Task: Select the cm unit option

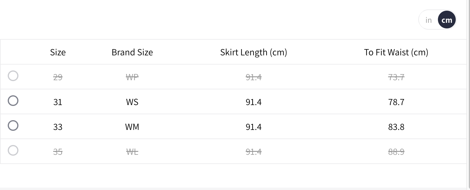Action: (447, 20)
